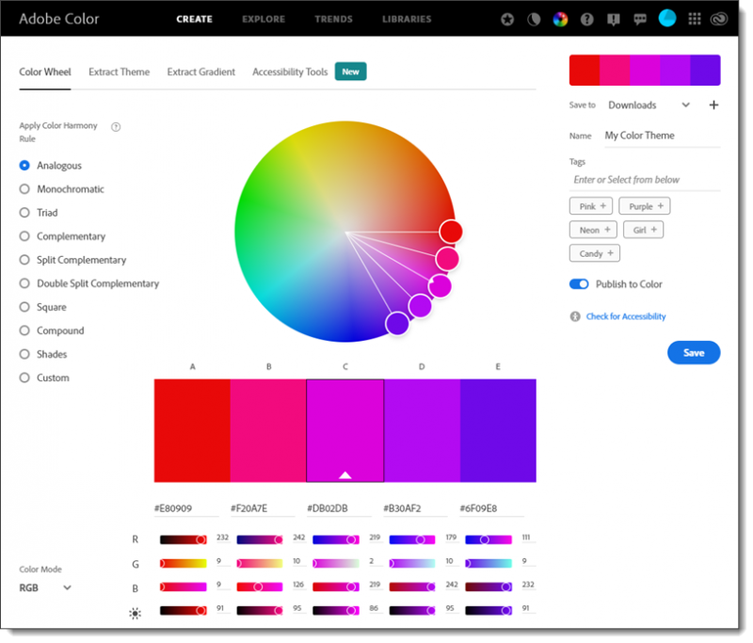Screen dimensions: 753x643
Task: Click the Save button
Action: pos(694,352)
